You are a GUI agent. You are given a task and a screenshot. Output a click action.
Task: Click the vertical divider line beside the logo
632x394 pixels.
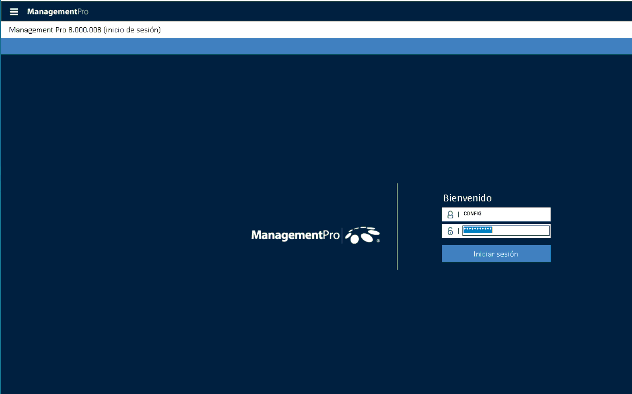click(397, 227)
